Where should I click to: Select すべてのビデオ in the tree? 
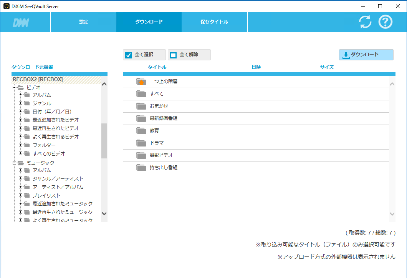tap(49, 153)
